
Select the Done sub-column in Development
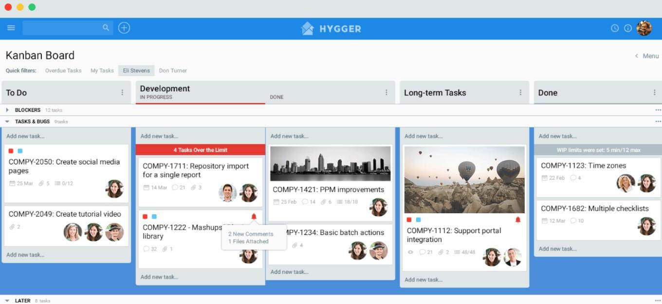click(276, 97)
